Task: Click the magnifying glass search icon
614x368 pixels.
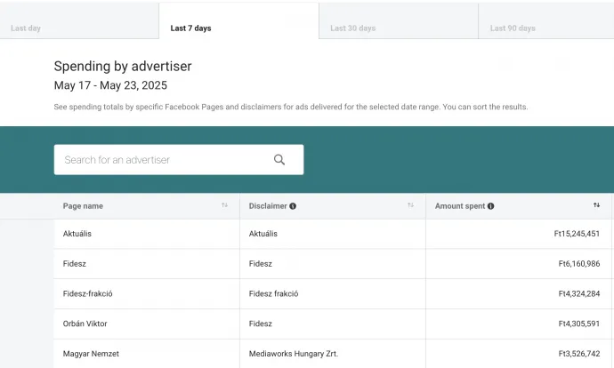Action: click(279, 160)
